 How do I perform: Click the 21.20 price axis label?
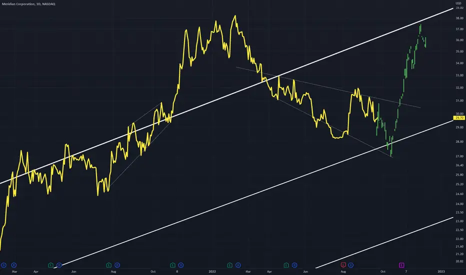[x=459, y=254]
